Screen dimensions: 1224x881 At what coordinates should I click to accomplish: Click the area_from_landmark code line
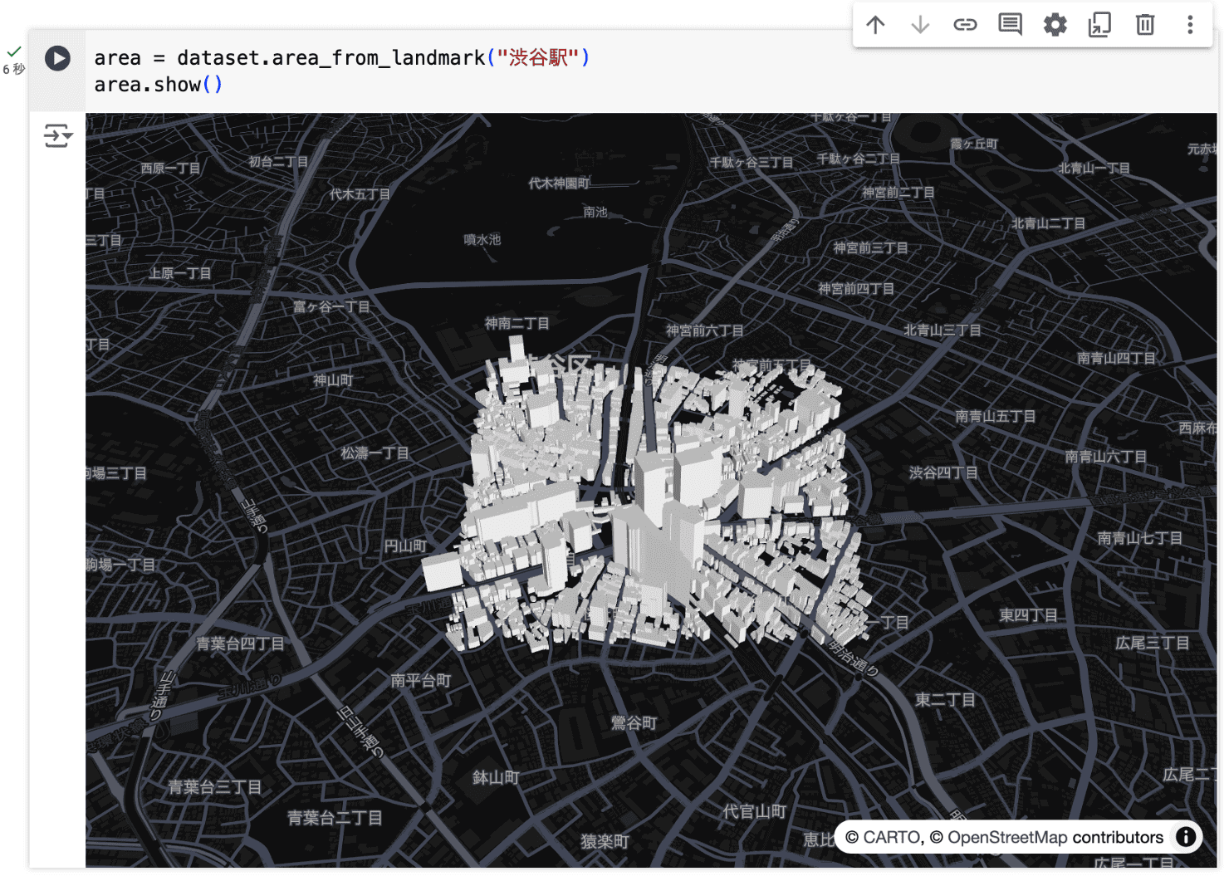click(x=330, y=58)
